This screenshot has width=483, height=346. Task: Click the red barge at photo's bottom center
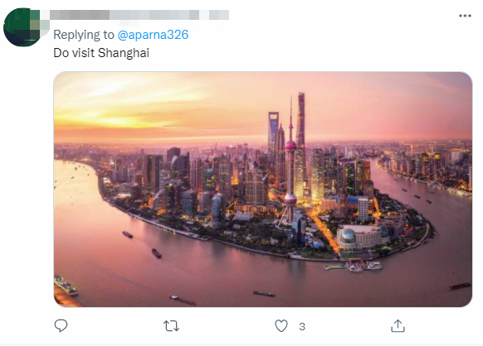184,300
